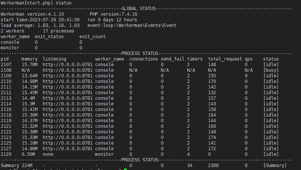Click memory '6.56M' of monitor process
This screenshot has width=301, height=170.
28,154
